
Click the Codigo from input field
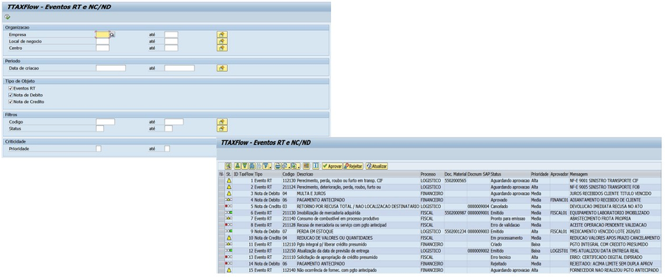click(105, 122)
